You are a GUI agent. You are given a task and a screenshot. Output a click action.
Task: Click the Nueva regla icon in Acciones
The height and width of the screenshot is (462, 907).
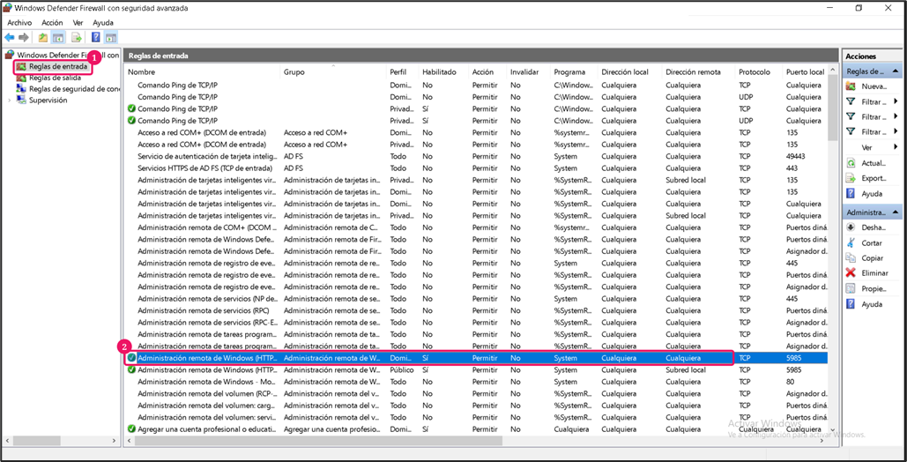tap(851, 86)
